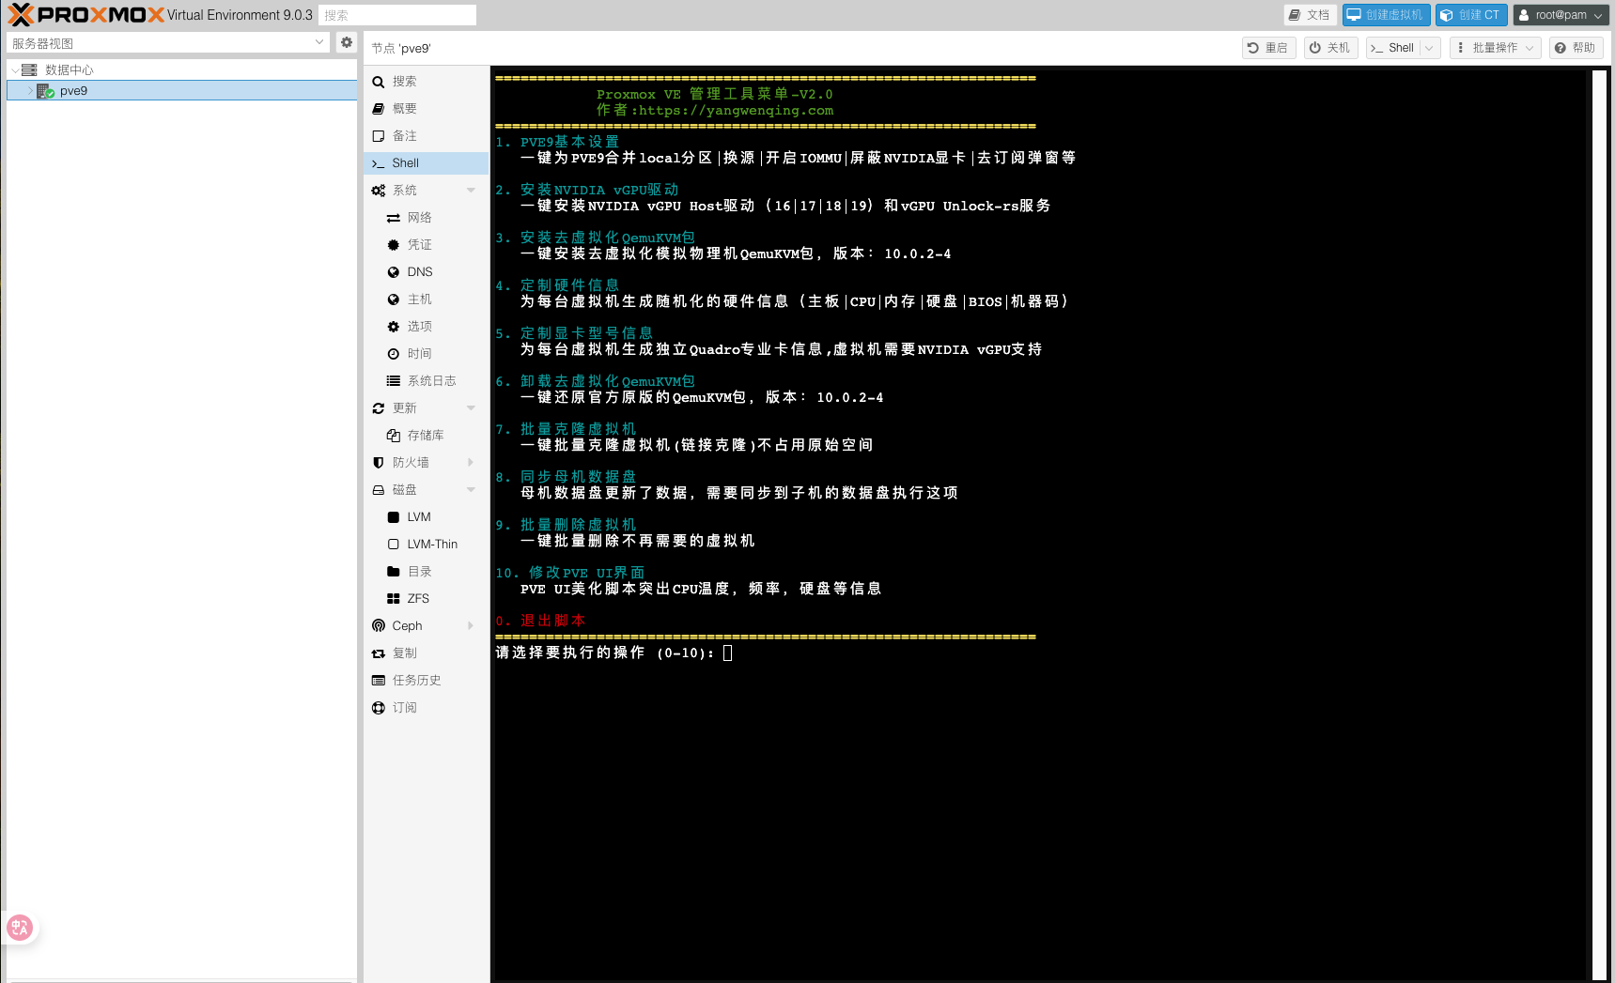Collapse the Disks section arrow
The image size is (1615, 983).
pyautogui.click(x=471, y=490)
